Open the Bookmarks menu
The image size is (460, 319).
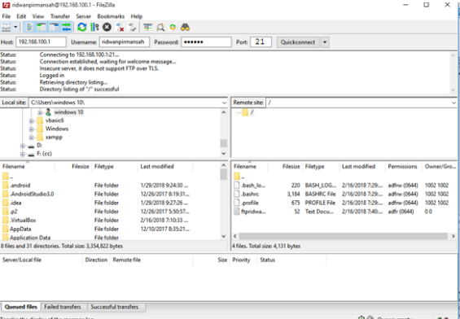coord(111,16)
